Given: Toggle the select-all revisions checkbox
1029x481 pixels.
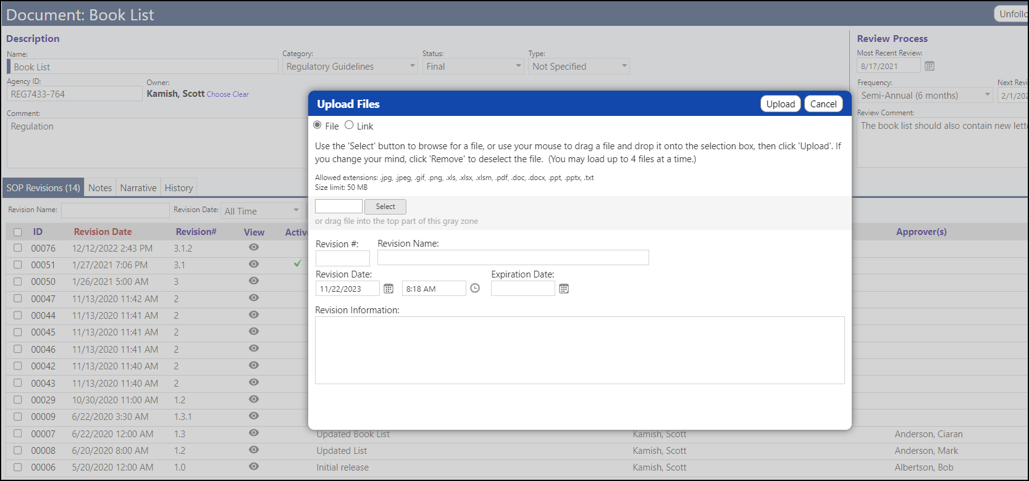Looking at the screenshot, I should 18,232.
